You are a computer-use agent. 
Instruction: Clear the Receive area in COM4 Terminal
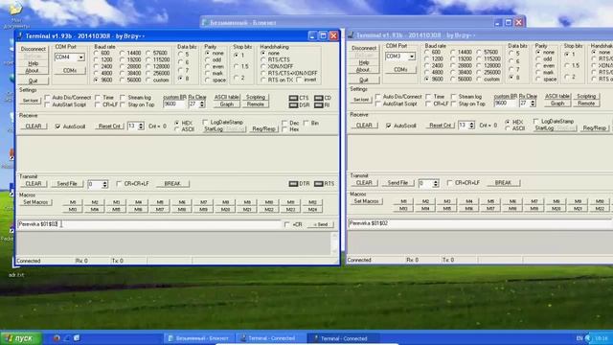(x=34, y=126)
